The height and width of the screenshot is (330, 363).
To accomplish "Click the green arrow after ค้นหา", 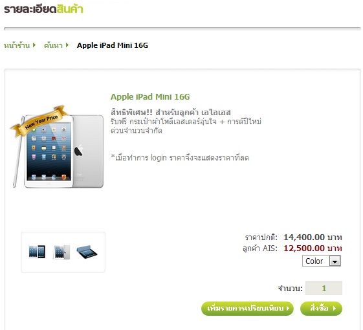I will tap(67, 45).
